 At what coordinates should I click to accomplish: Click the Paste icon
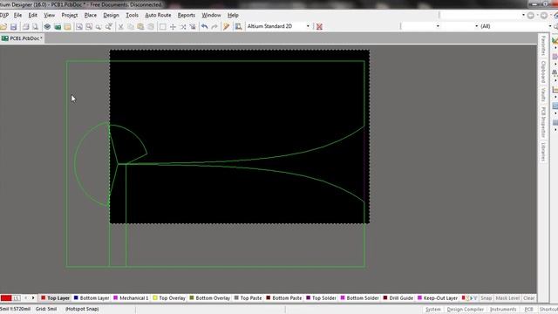point(140,27)
